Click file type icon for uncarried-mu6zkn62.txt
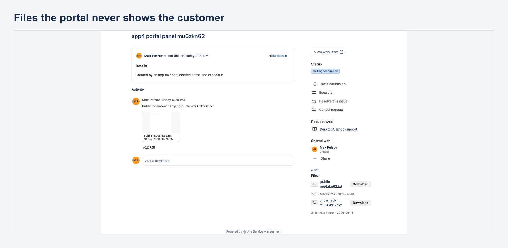This screenshot has width=508, height=248. point(314,203)
